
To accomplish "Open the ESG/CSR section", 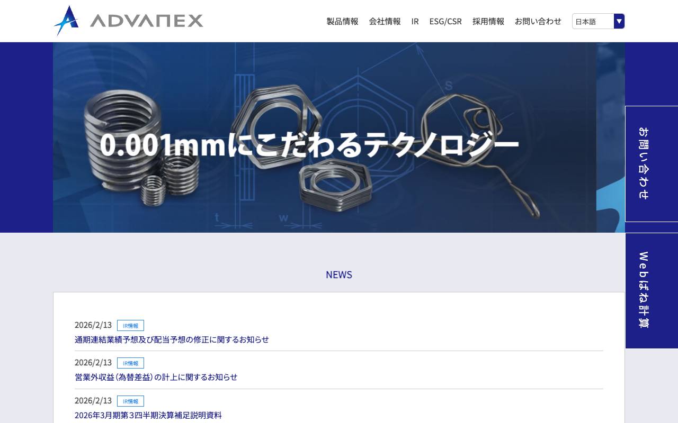I will coord(445,22).
